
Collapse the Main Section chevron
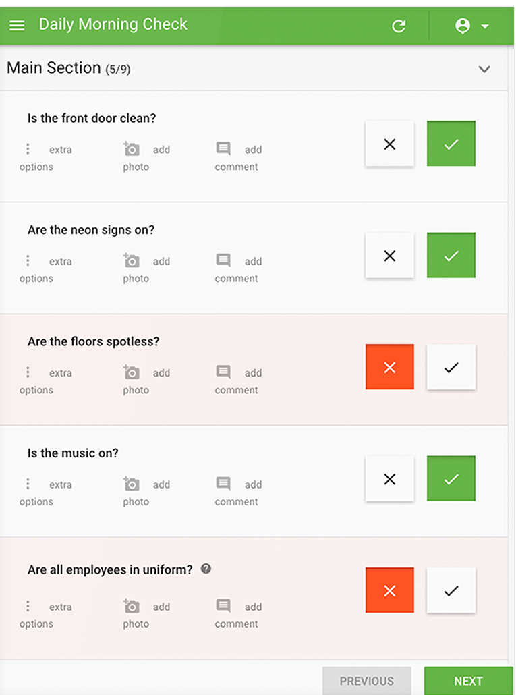pyautogui.click(x=484, y=69)
